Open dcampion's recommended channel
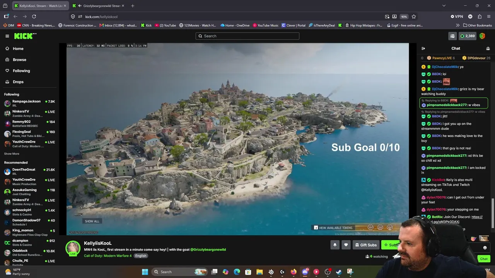This screenshot has height=278, width=495. pyautogui.click(x=29, y=242)
